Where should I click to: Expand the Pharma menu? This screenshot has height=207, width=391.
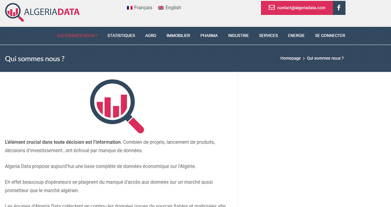(209, 36)
